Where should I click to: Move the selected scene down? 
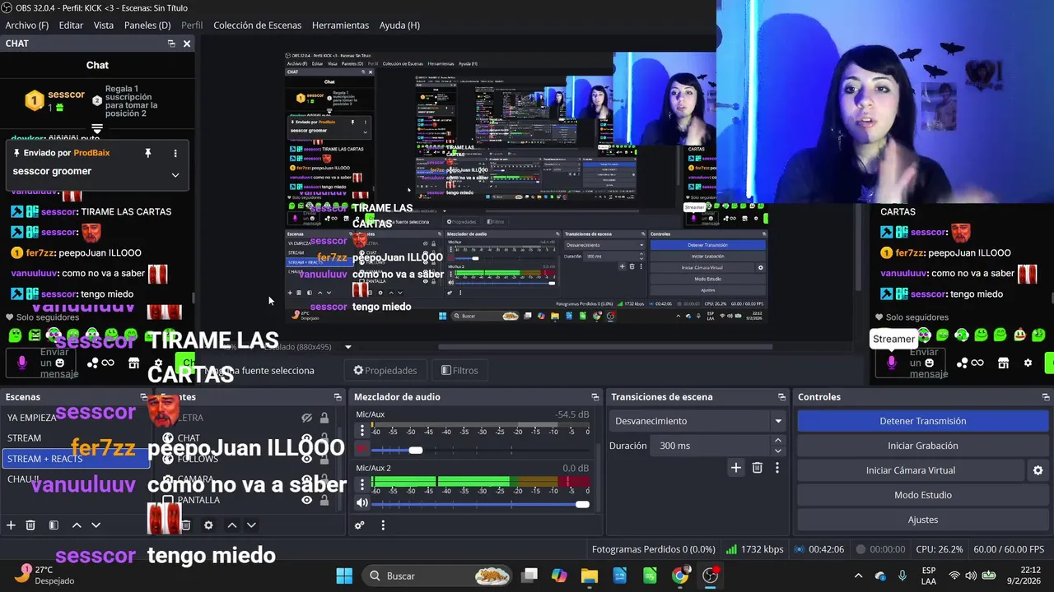coord(96,525)
